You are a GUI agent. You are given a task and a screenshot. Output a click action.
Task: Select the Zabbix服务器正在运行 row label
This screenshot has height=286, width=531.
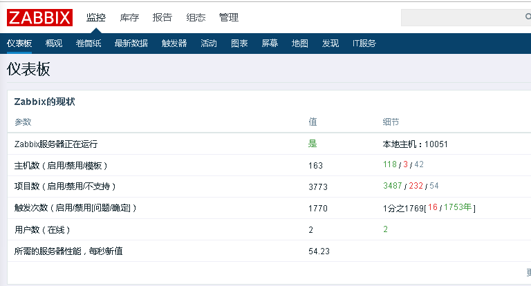(56, 144)
